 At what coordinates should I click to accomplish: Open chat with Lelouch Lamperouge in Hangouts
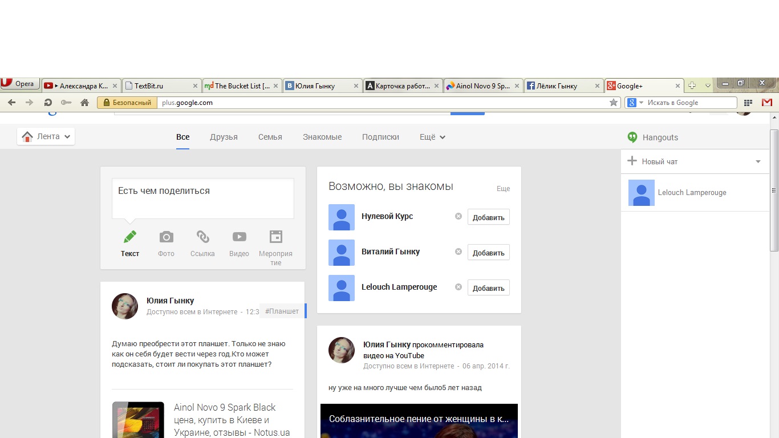pos(695,193)
